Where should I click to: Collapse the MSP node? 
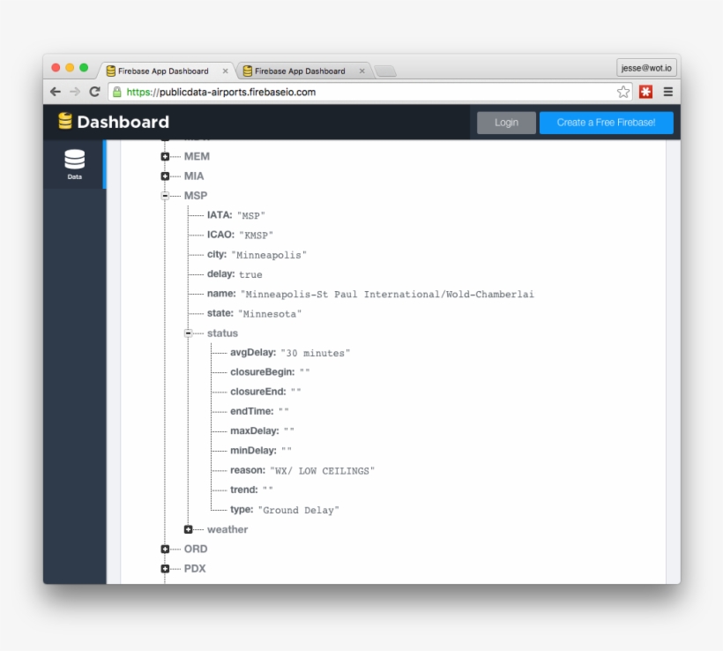pos(165,196)
